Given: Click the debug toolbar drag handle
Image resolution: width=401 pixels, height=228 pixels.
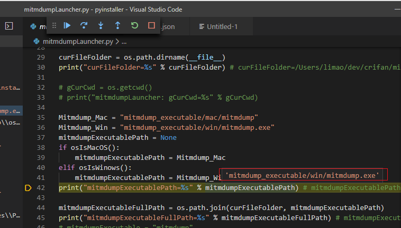Looking at the screenshot, I should (x=54, y=25).
